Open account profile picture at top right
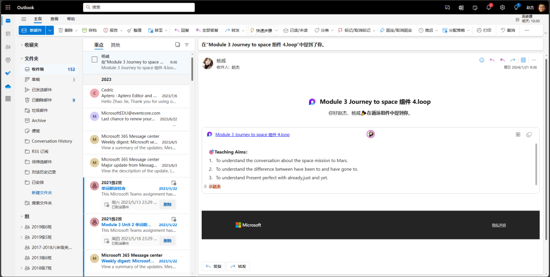This screenshot has height=277, width=550. click(x=541, y=7)
